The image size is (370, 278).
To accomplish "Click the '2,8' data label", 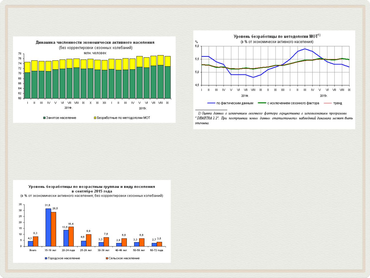I will click(118, 240).
